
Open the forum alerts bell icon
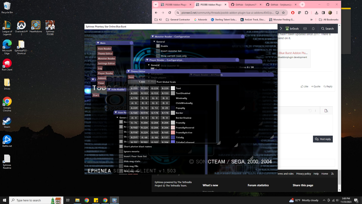click(313, 29)
